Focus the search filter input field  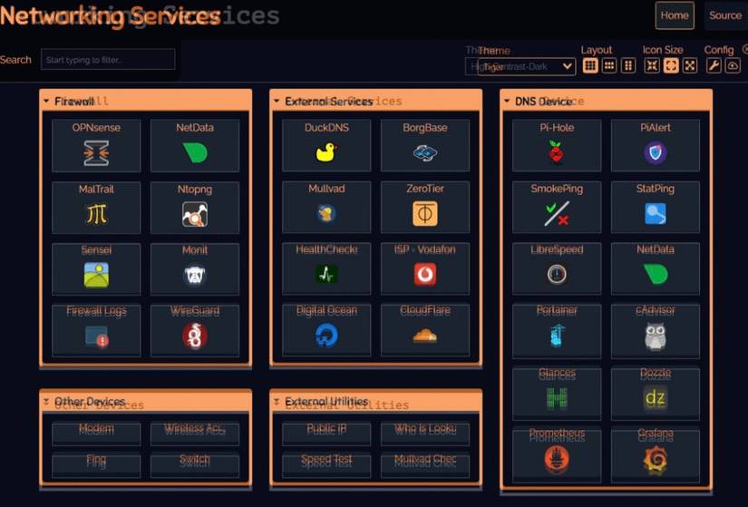[108, 60]
